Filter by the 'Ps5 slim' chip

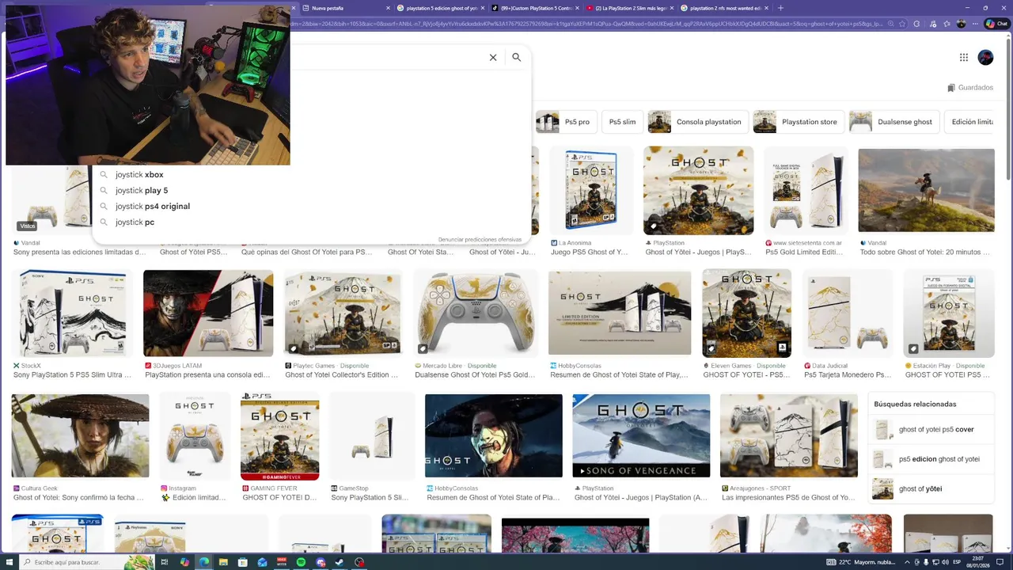pos(622,122)
